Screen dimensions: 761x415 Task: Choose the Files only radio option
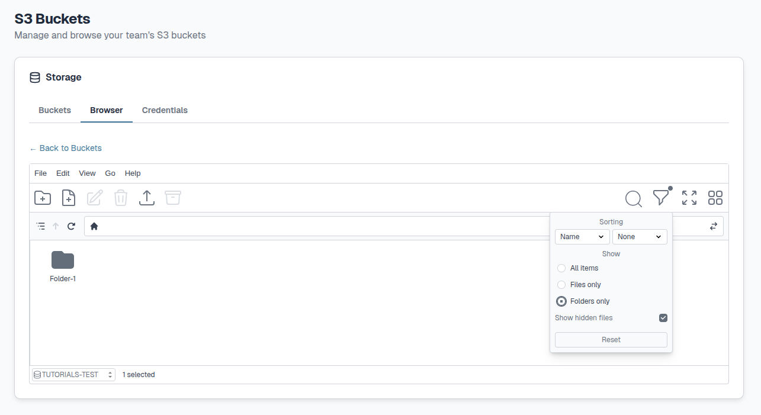(x=561, y=285)
